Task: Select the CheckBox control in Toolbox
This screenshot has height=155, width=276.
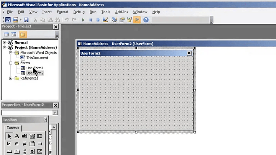Action: coord(9,144)
